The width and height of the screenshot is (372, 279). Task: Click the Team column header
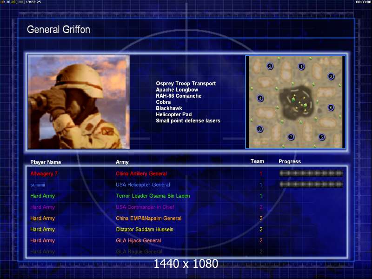pyautogui.click(x=257, y=161)
